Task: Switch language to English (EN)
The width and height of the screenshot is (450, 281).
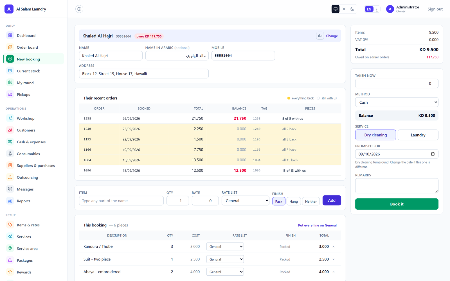Action: pyautogui.click(x=369, y=9)
